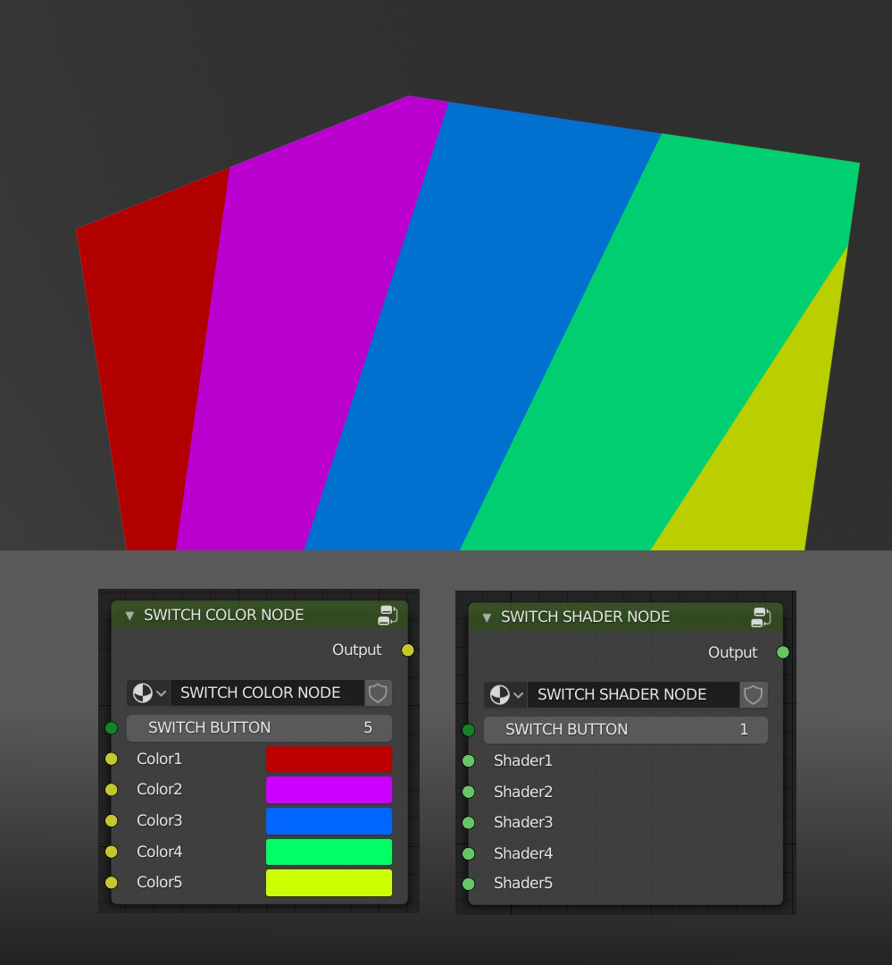Click the SWITCH BUTTON field showing value 1
This screenshot has height=965, width=892.
click(625, 730)
